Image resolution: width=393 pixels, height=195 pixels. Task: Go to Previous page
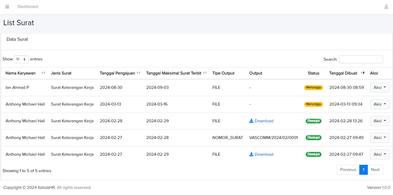pyautogui.click(x=348, y=170)
